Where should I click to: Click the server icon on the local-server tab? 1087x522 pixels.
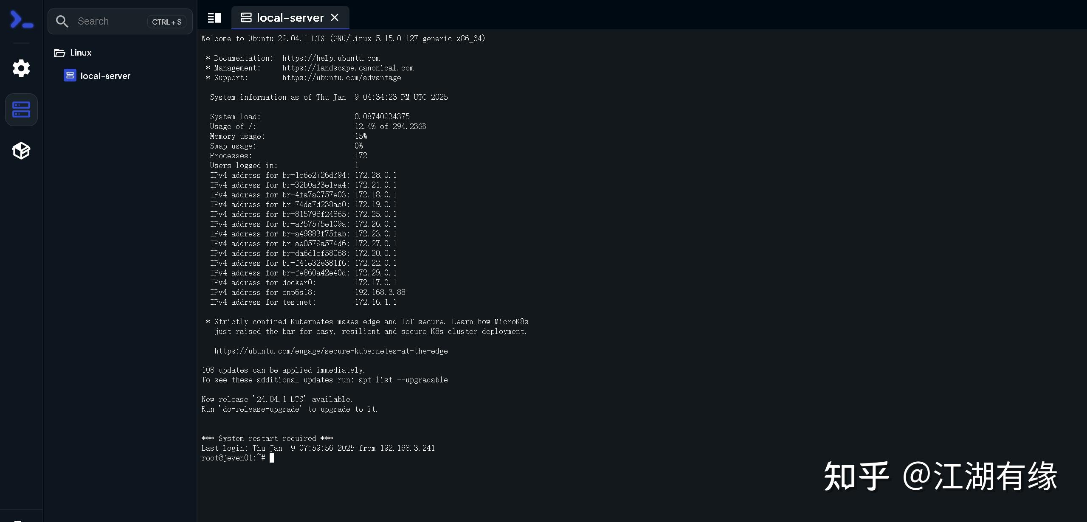246,17
